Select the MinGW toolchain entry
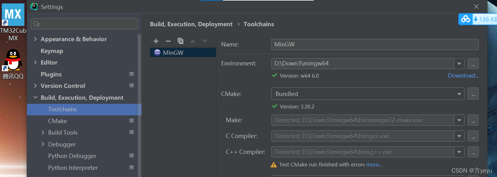 click(x=183, y=53)
